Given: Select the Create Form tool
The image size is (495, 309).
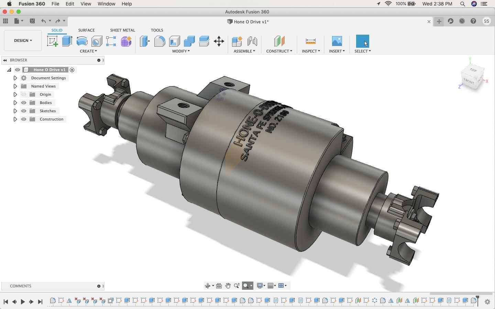Looking at the screenshot, I should pos(126,41).
